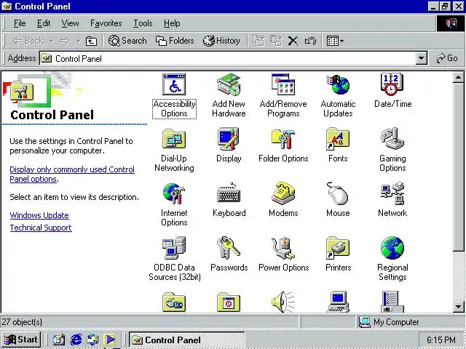Viewport: 466px width, 349px height.
Task: Open the Forward history dropdown arrow
Action: point(78,41)
